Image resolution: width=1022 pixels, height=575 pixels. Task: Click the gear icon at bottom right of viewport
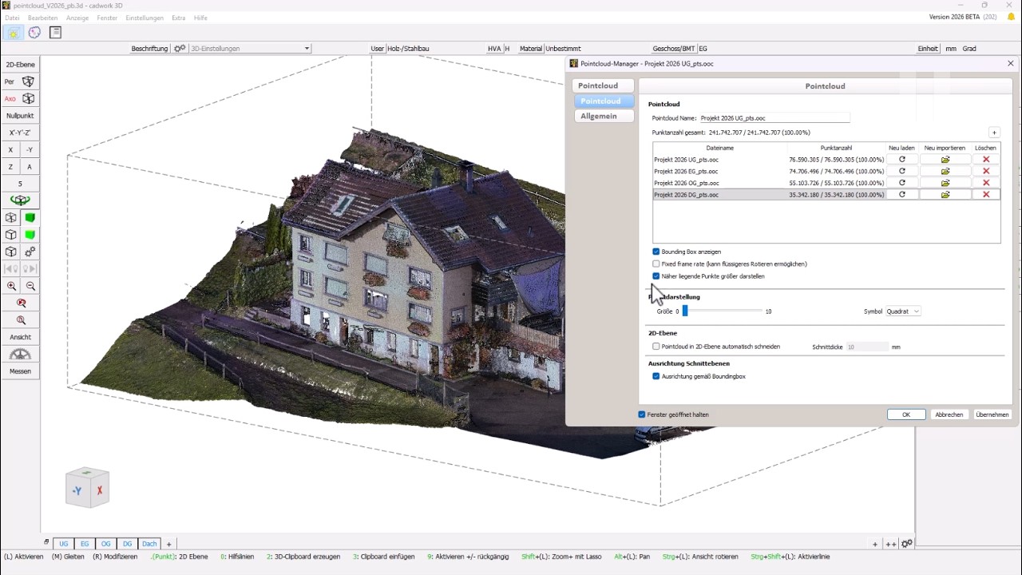(907, 544)
